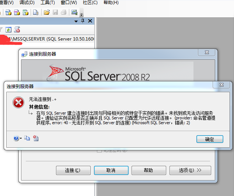This screenshot has height=196, width=234.
Task: Click the XMLA query toolbar icon
Action: point(25,12)
